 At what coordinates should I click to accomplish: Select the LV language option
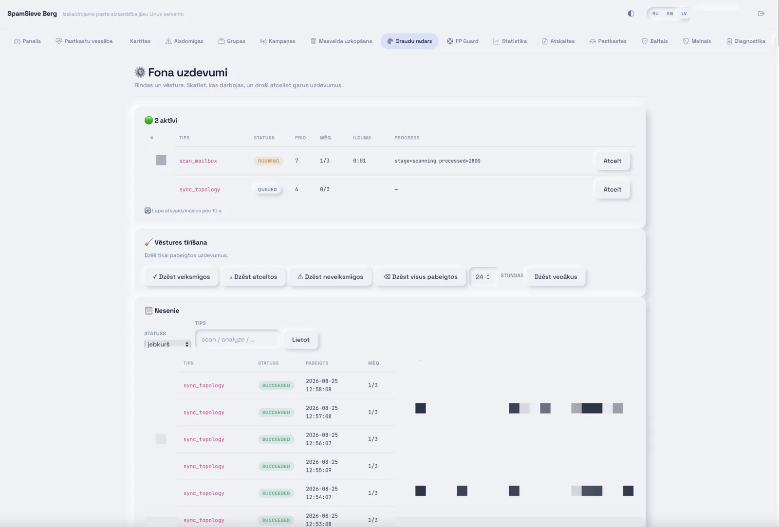click(x=684, y=14)
